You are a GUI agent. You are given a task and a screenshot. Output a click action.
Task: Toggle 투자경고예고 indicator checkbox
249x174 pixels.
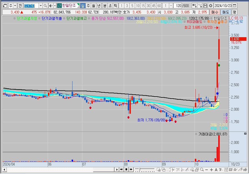point(204,22)
